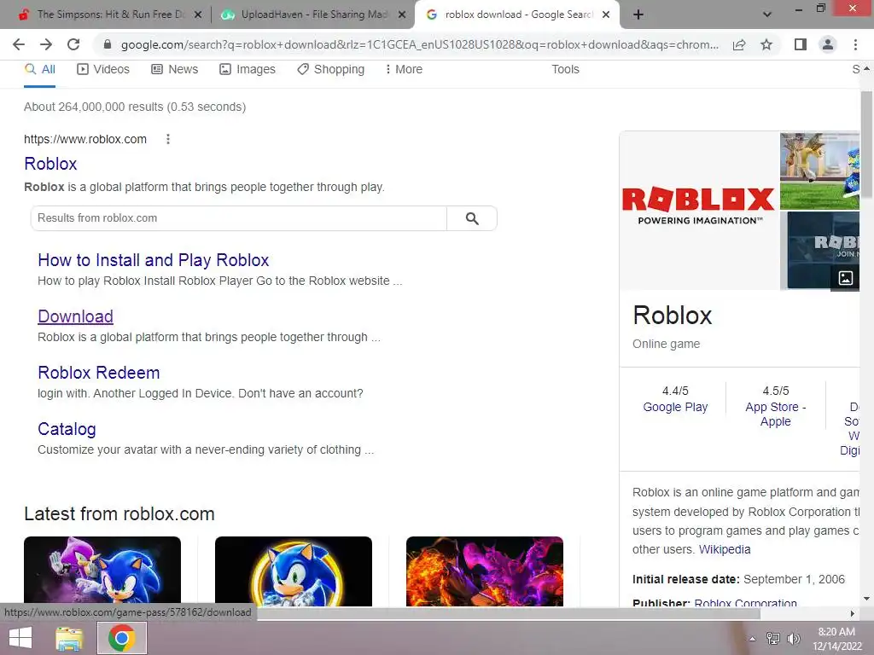The image size is (874, 655).
Task: Click the right arrow of horizontal scrollbar
Action: click(x=853, y=613)
